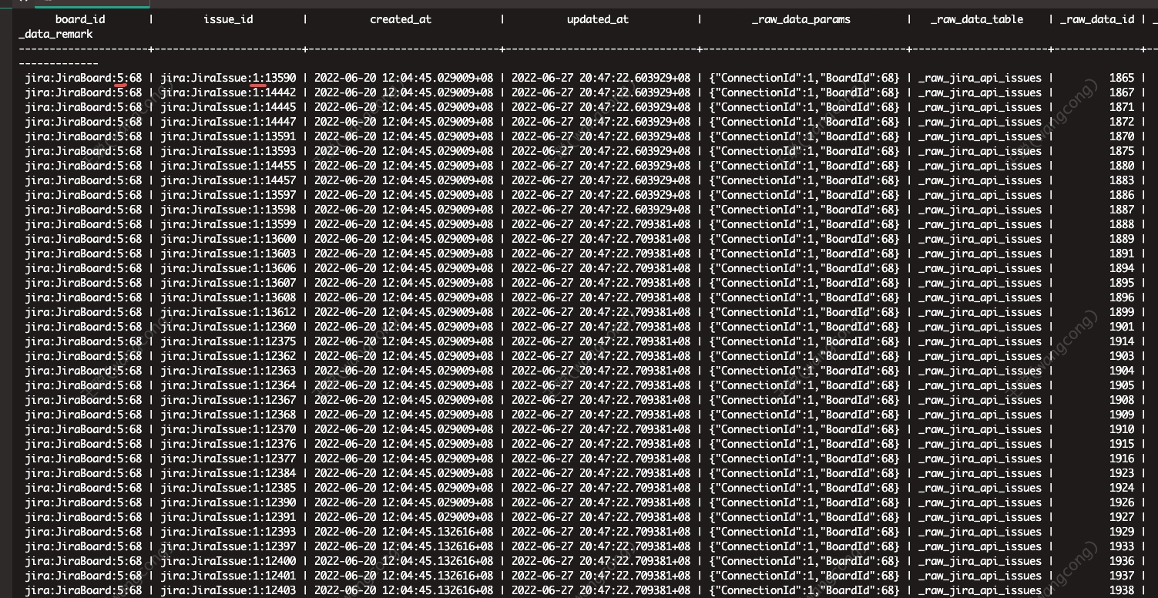This screenshot has height=598, width=1158.
Task: Click issue id ending in 12362
Action: pos(228,356)
